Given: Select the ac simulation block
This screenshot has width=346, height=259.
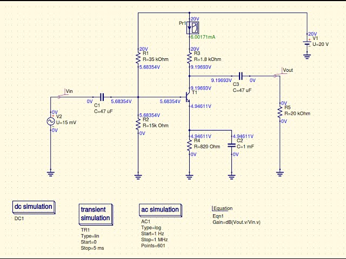Looking at the screenshot, I should coord(161,210).
